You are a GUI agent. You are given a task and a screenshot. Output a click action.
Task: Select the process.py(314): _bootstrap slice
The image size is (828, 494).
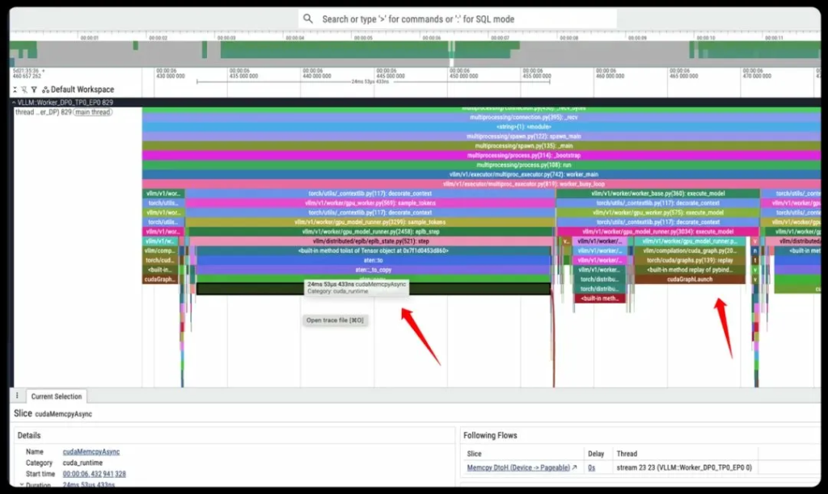[481, 156]
